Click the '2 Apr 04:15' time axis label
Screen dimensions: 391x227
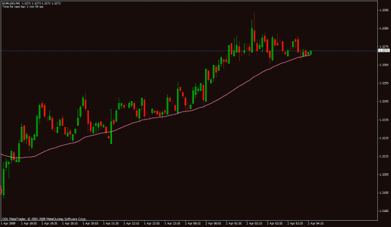(315, 223)
